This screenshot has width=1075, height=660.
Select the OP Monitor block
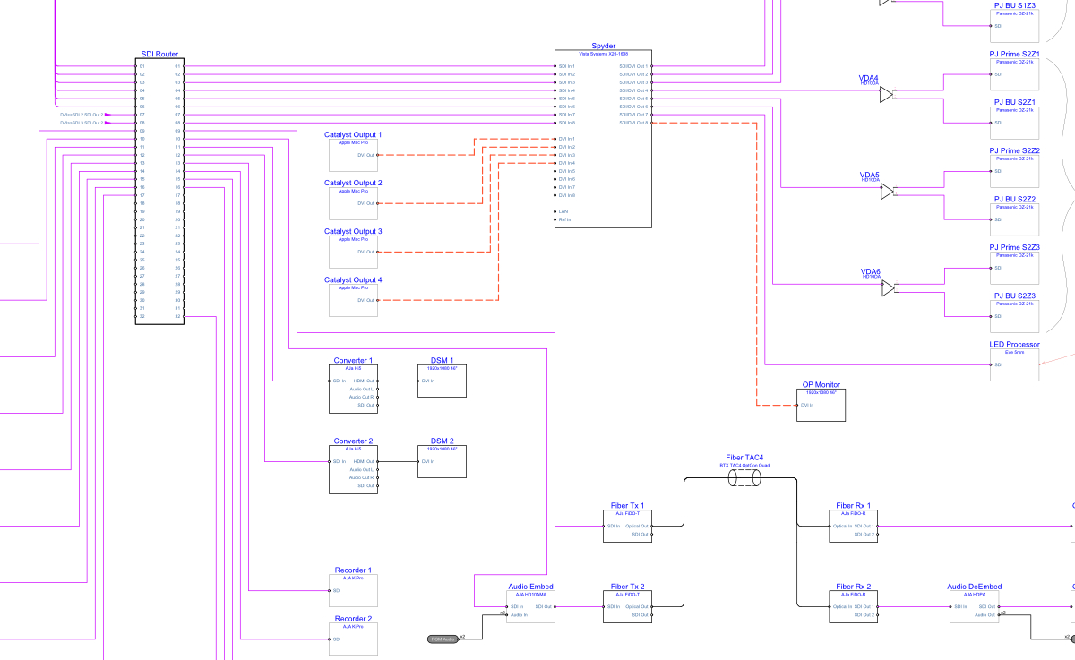821,405
